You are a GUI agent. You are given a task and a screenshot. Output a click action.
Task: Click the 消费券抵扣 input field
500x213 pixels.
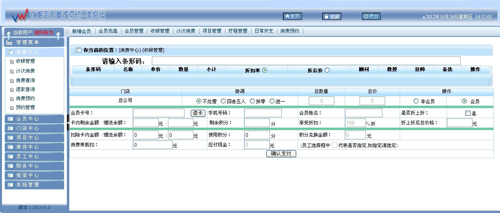153,145
